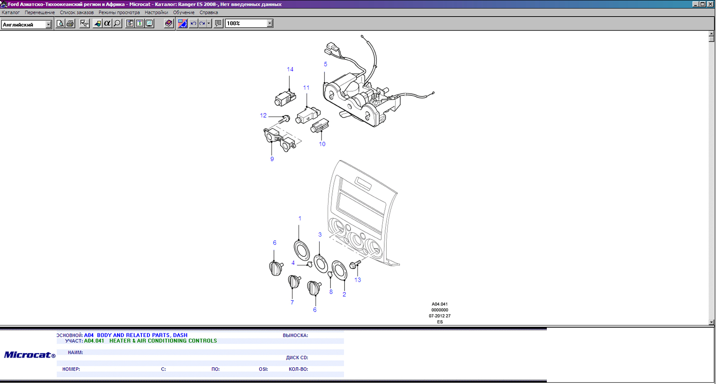The image size is (716, 384).
Task: Click the alpha symbol toolbar icon
Action: coord(107,23)
